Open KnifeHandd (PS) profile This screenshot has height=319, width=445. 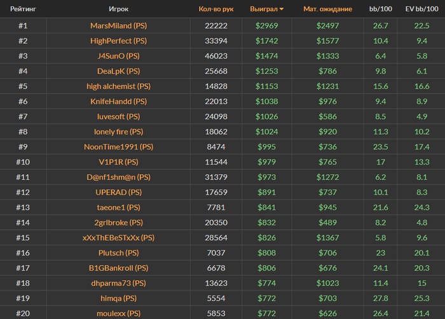[118, 102]
